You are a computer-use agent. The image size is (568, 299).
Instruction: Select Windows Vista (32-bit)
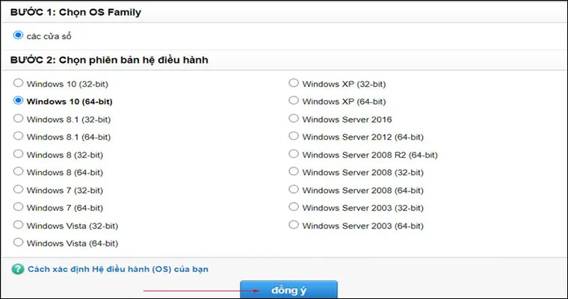19,225
